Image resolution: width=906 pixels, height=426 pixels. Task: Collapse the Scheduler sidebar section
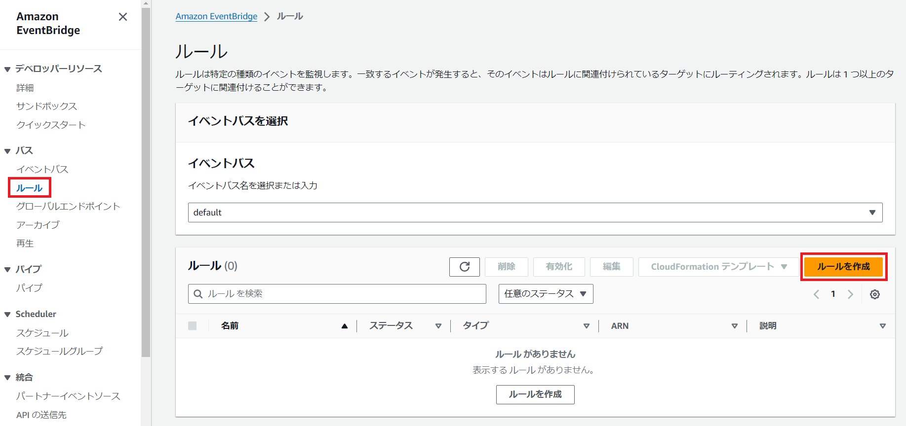(7, 315)
